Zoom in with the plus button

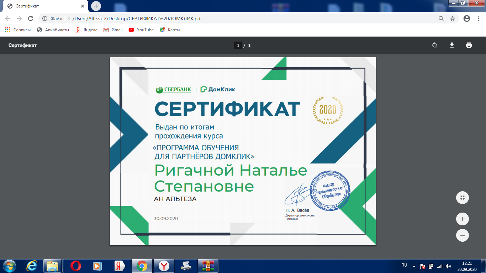click(463, 219)
